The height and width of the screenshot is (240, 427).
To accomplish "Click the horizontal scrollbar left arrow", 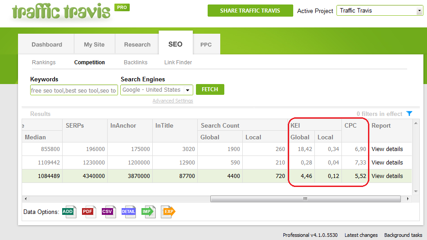I will pyautogui.click(x=26, y=199).
